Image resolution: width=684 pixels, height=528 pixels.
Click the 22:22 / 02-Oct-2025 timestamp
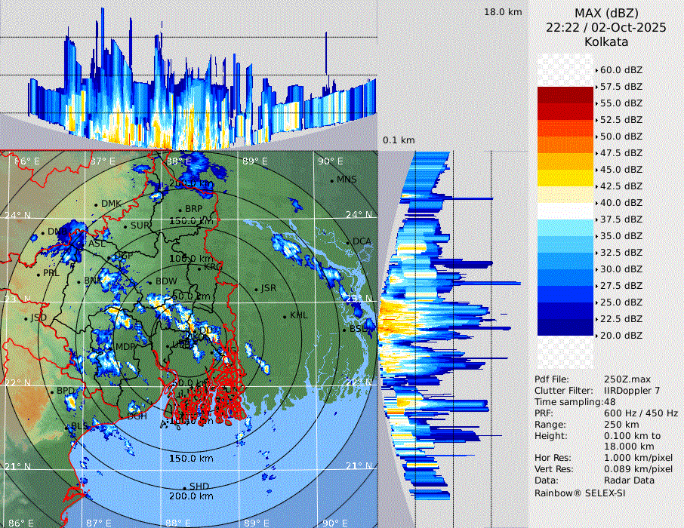pyautogui.click(x=606, y=27)
